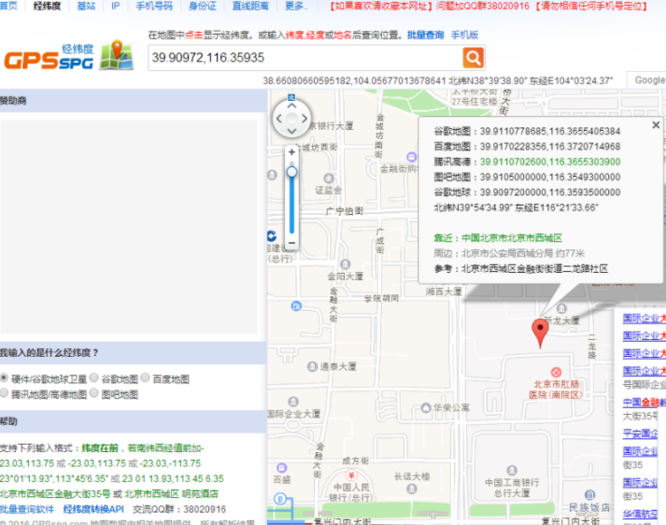666x525 pixels.
Task: Click the 中国工商银行总行大厦 icon
Action: 512,470
